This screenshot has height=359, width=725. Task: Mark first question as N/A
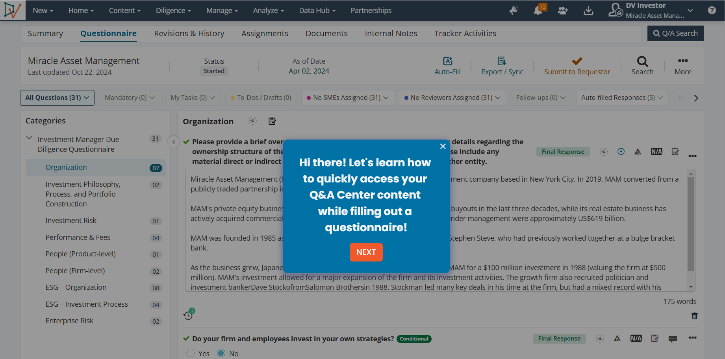pyautogui.click(x=656, y=151)
